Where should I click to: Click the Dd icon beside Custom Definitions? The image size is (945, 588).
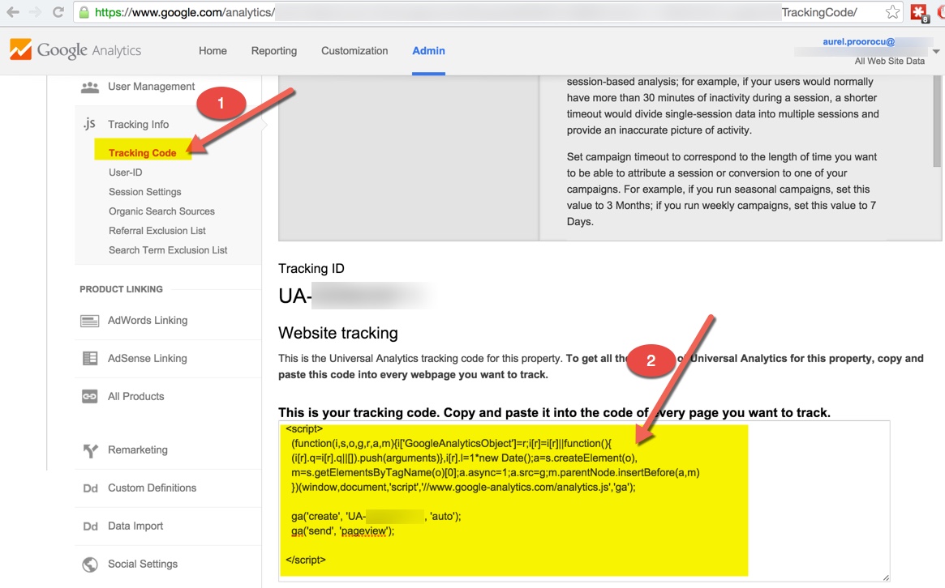90,488
